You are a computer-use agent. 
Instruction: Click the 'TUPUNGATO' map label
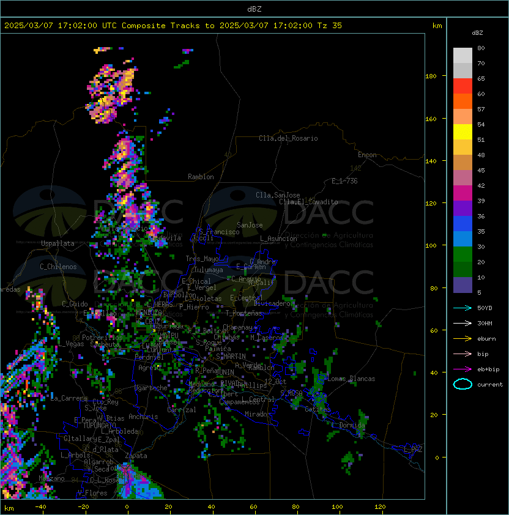(x=99, y=426)
